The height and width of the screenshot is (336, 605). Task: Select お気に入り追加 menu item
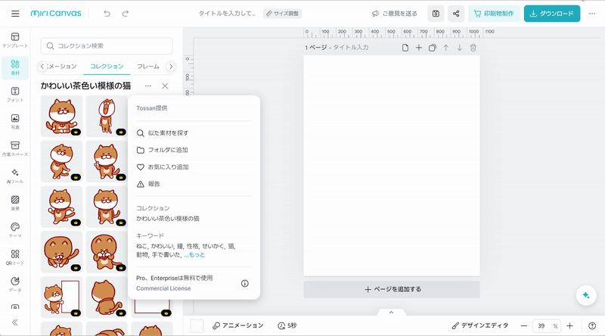pos(194,166)
